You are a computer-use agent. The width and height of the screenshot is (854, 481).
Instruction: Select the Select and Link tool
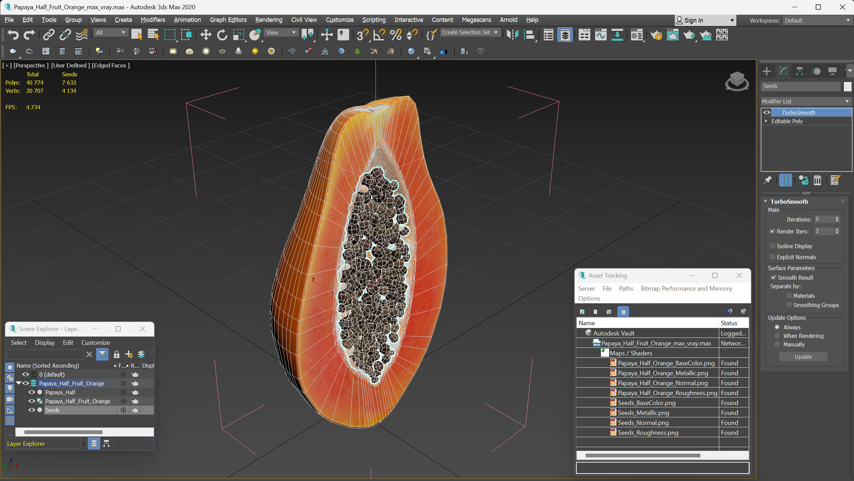[49, 35]
